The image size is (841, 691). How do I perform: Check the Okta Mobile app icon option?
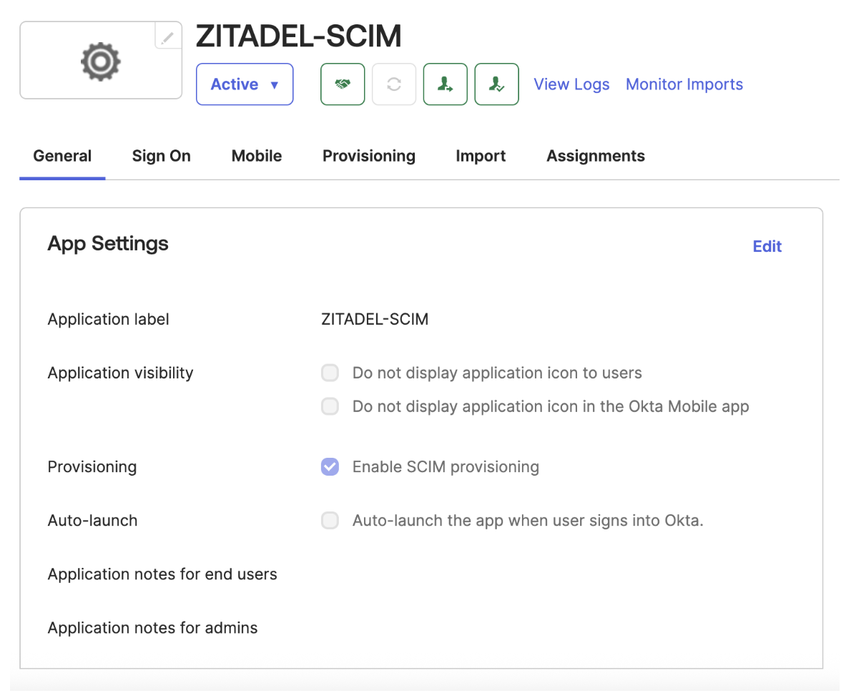pyautogui.click(x=330, y=407)
